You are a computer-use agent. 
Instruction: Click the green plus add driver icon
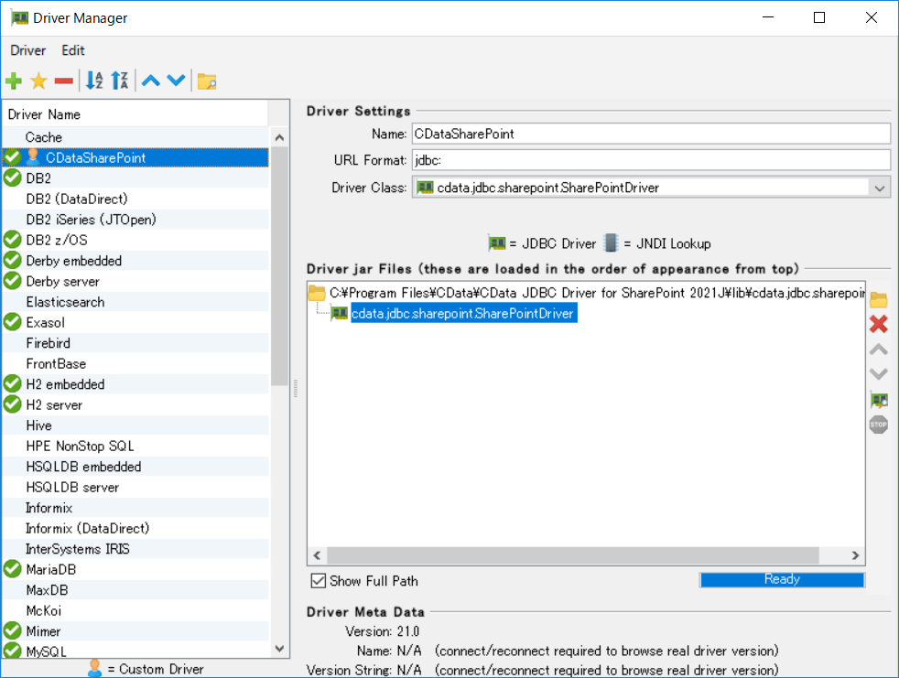pyautogui.click(x=14, y=81)
